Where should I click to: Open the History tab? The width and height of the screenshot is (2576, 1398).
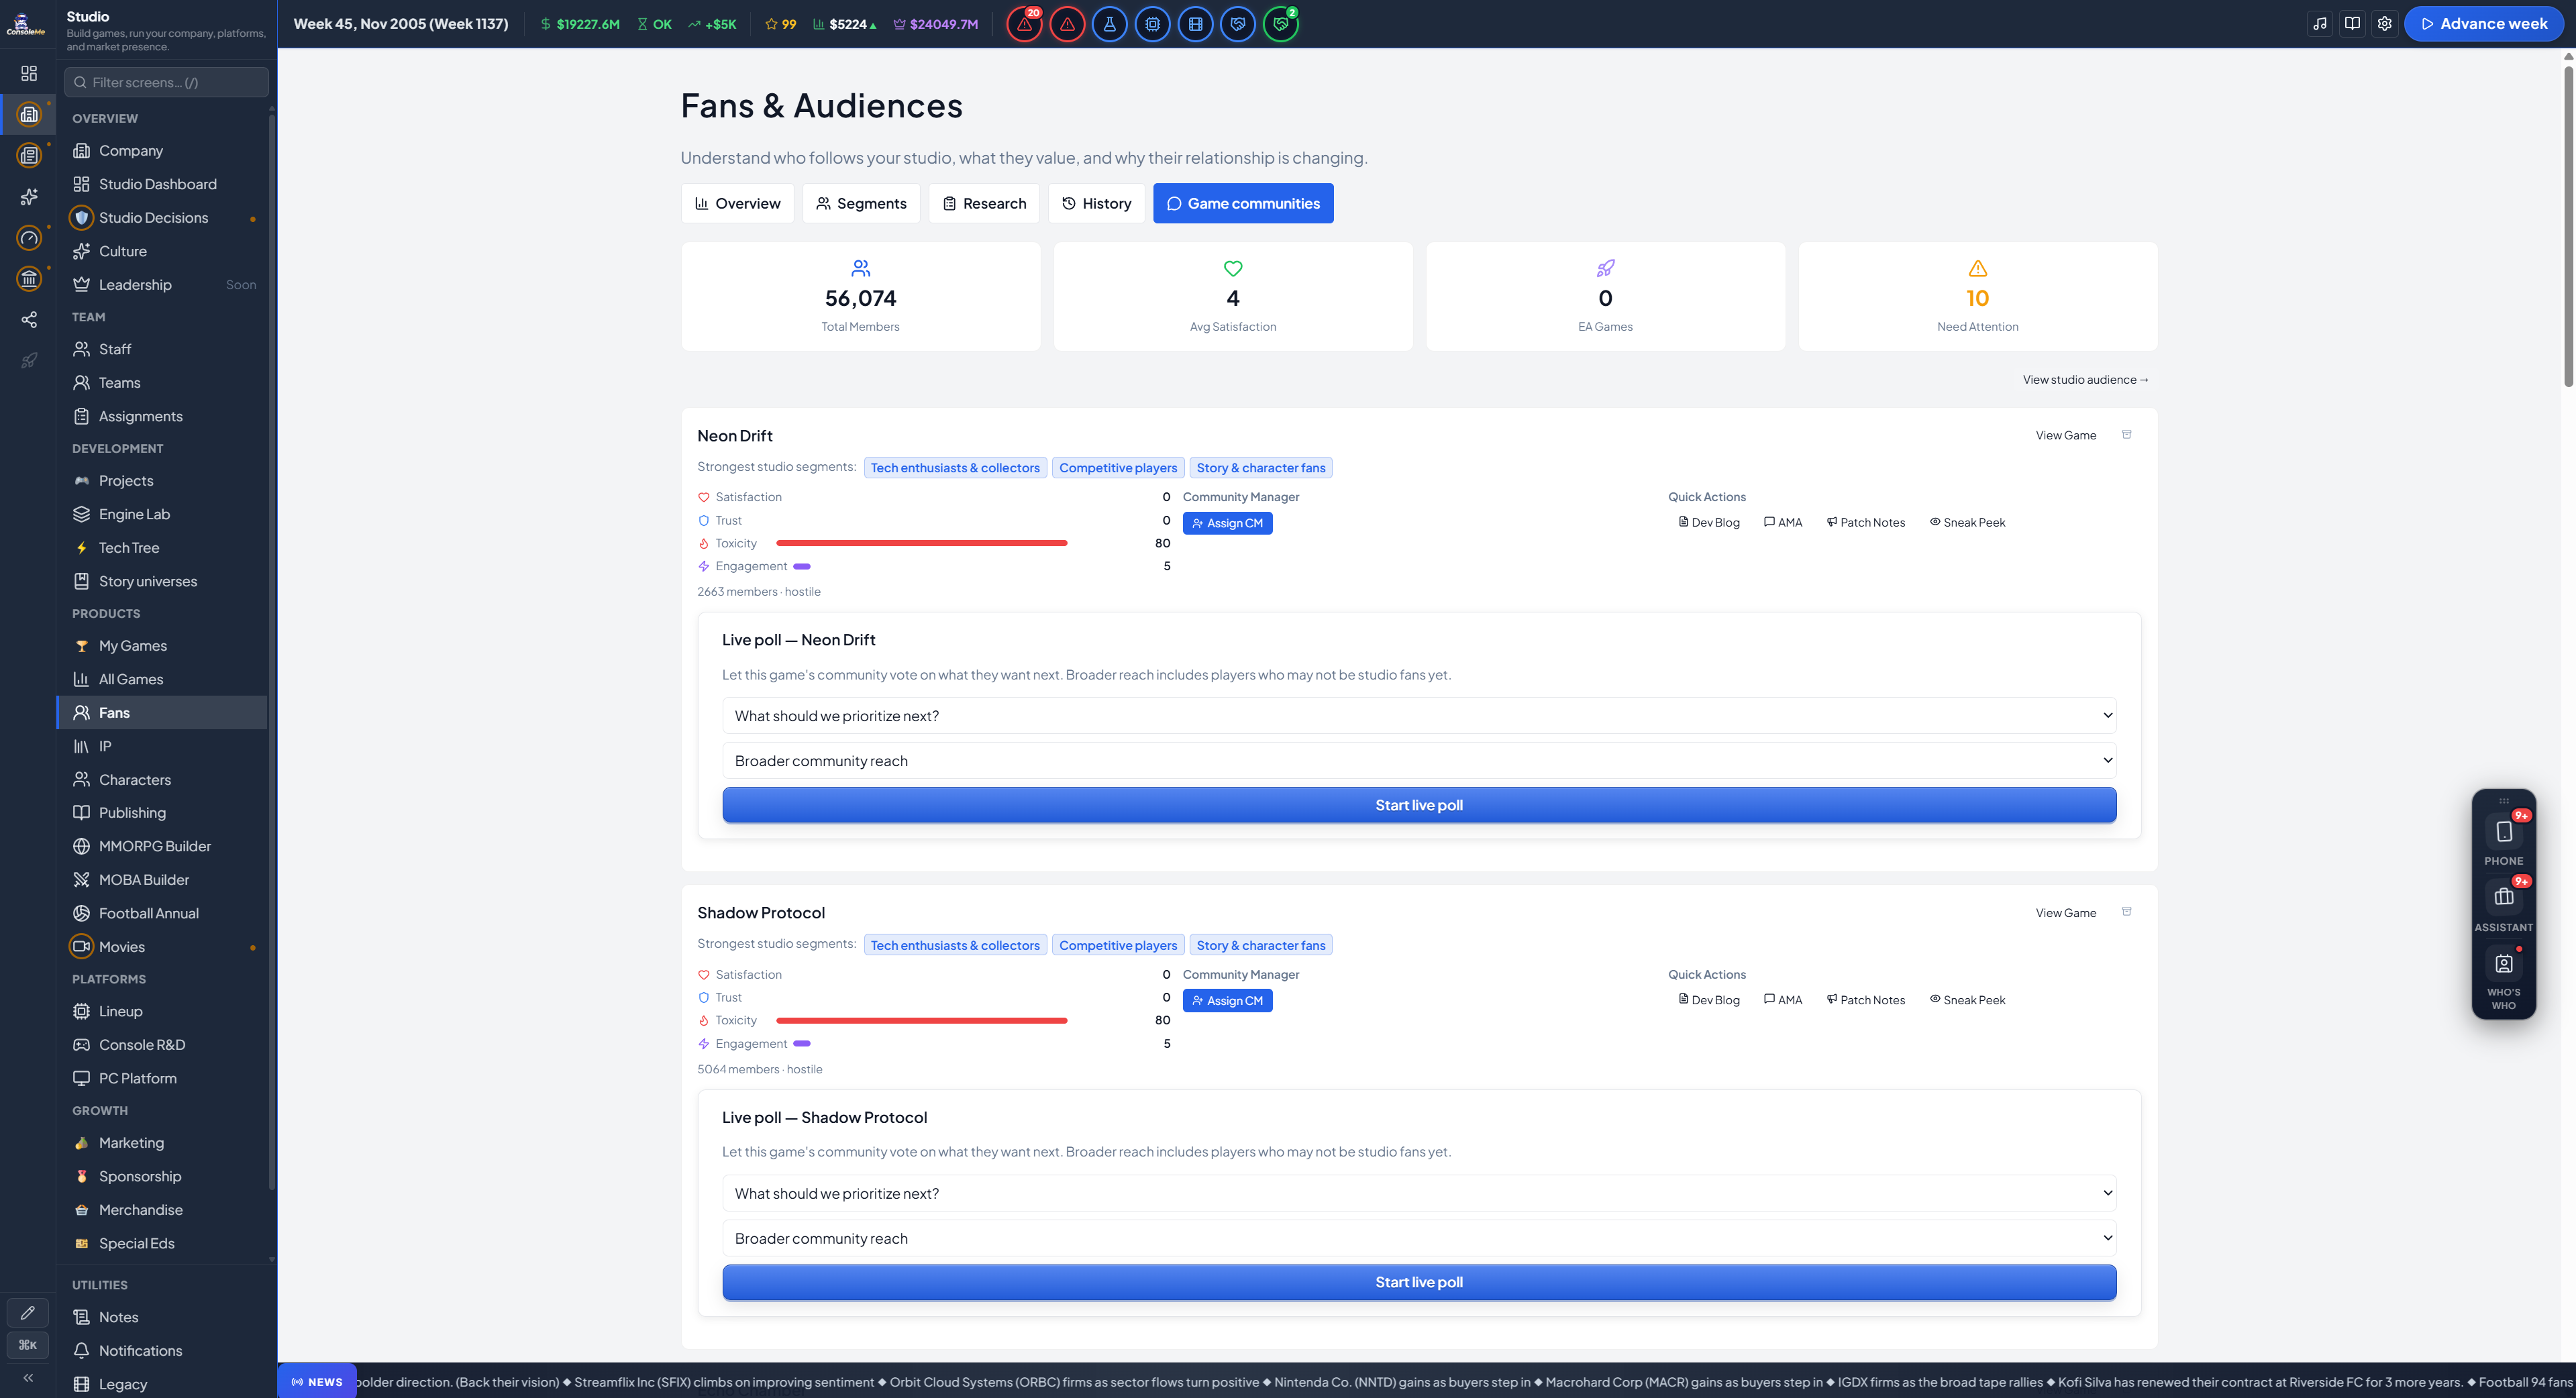1096,203
